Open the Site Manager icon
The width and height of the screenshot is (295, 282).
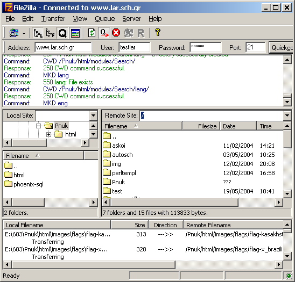14,33
